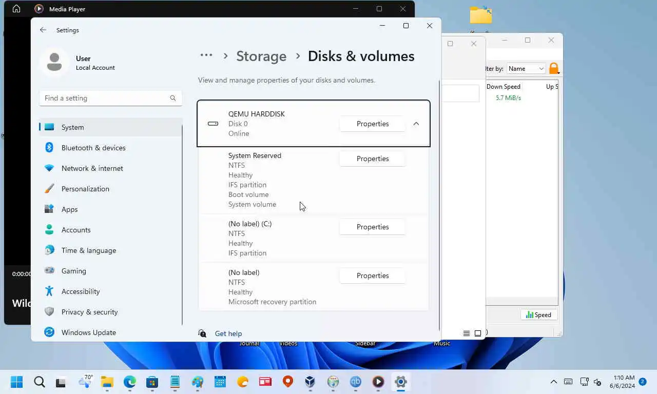Click the shield icon beside Privacy & security

click(x=49, y=312)
